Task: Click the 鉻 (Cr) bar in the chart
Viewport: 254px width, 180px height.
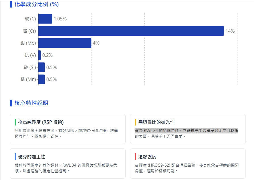Action: pos(131,31)
